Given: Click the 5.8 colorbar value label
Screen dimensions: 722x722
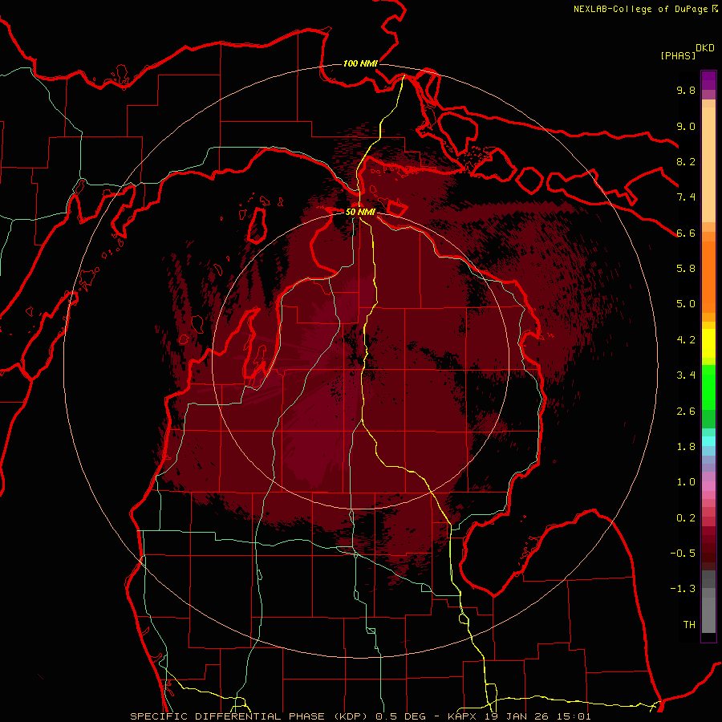Looking at the screenshot, I should (x=686, y=269).
